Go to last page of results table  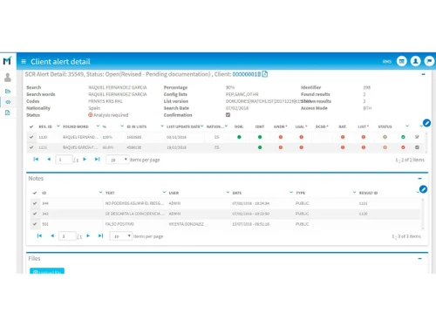coord(98,160)
